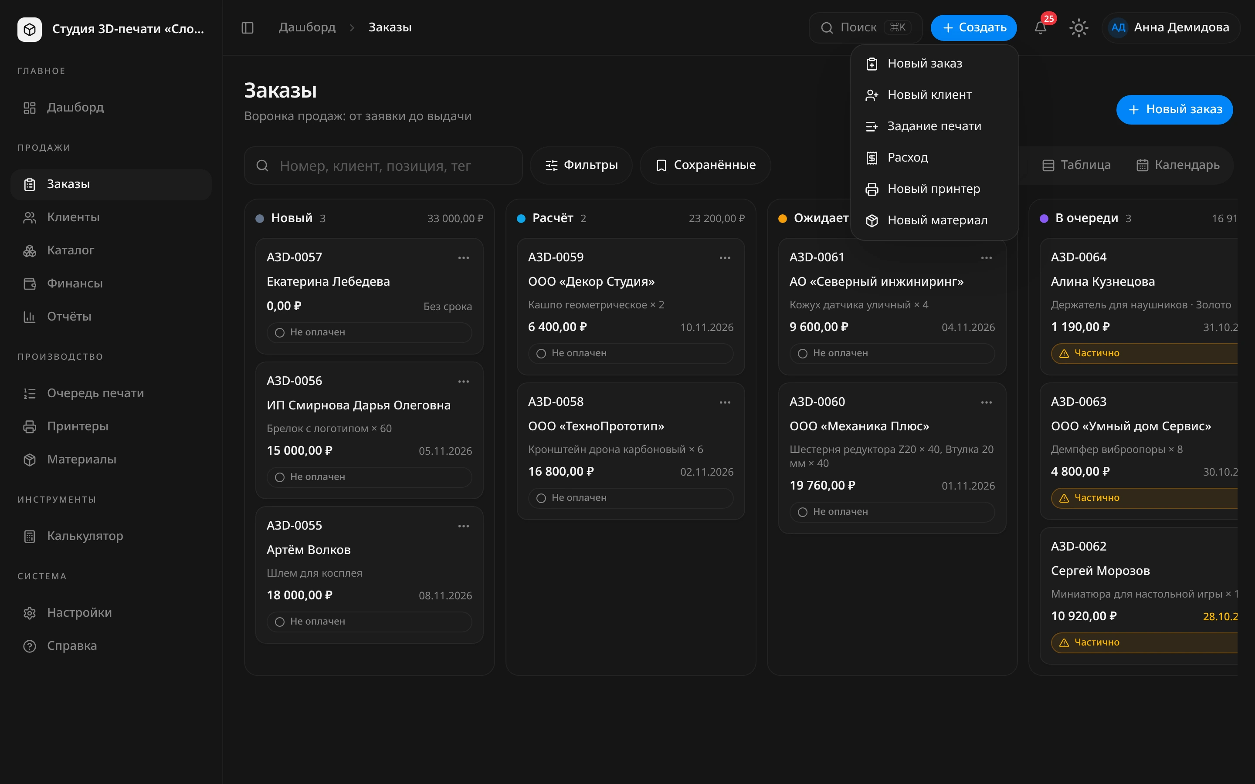Open Каталог section

tap(111, 250)
